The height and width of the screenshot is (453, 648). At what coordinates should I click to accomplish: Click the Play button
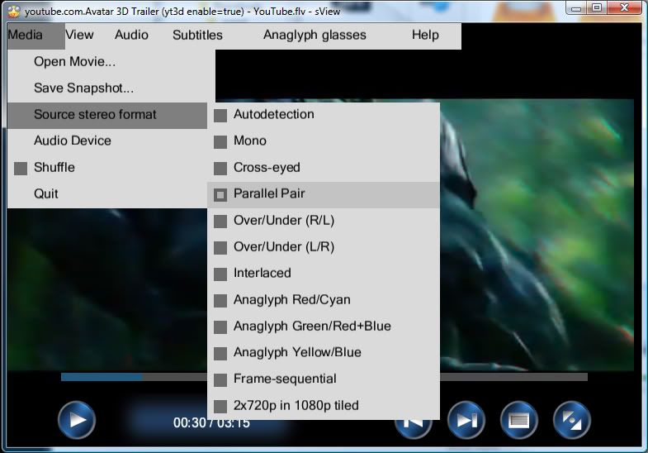(x=77, y=420)
